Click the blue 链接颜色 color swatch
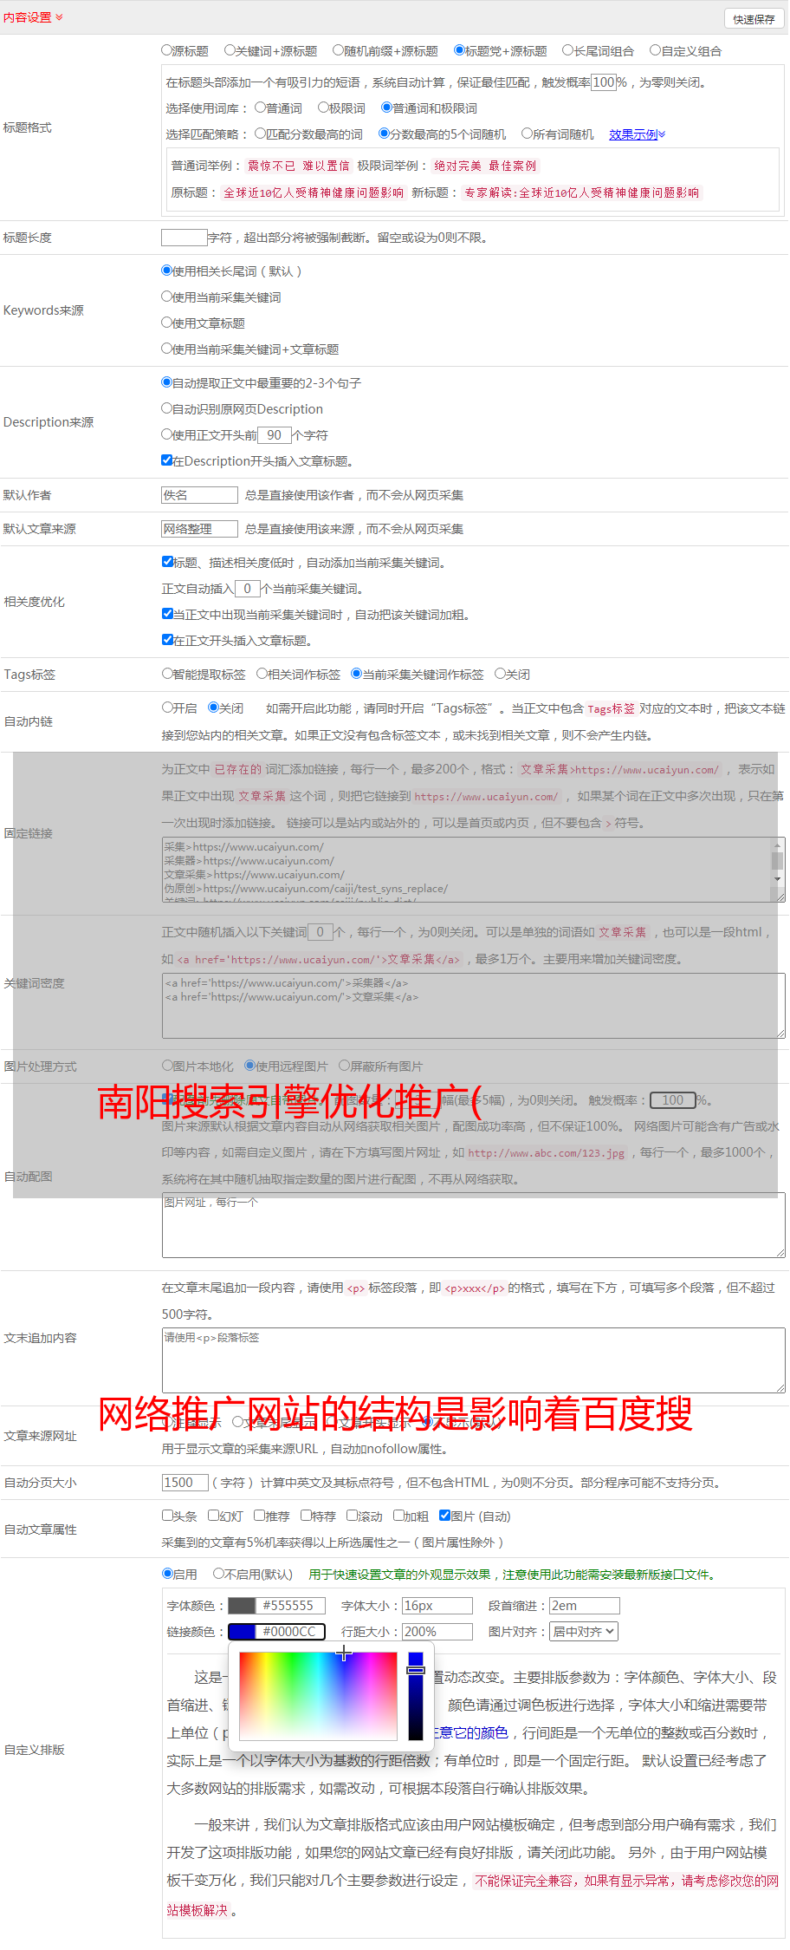The width and height of the screenshot is (790, 1950). point(242,1632)
